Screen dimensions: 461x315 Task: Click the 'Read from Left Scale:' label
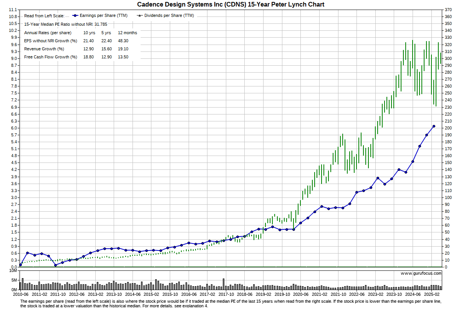click(x=45, y=16)
